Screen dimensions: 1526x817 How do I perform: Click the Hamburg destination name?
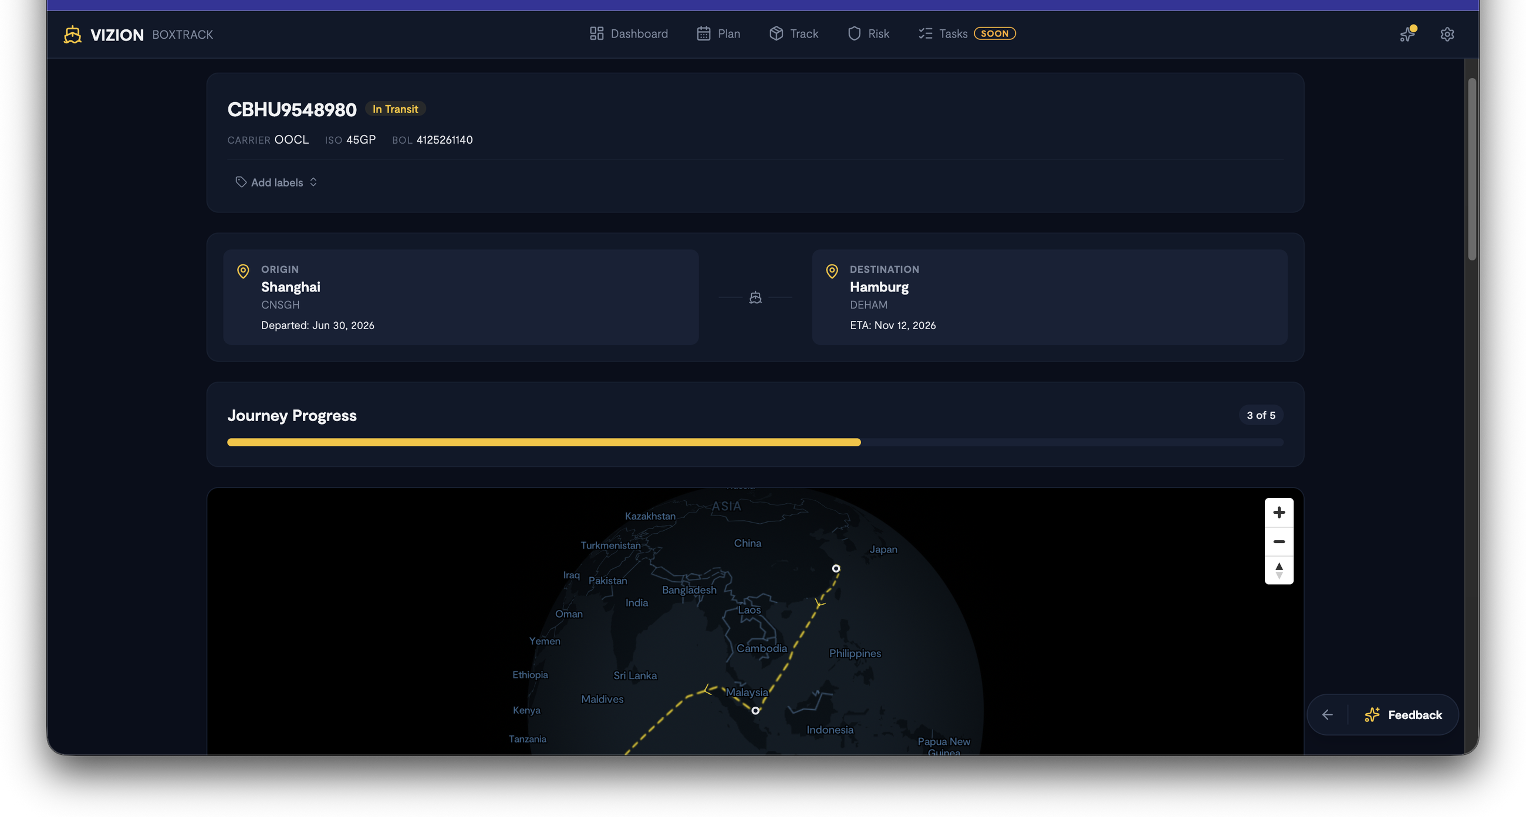coord(879,287)
